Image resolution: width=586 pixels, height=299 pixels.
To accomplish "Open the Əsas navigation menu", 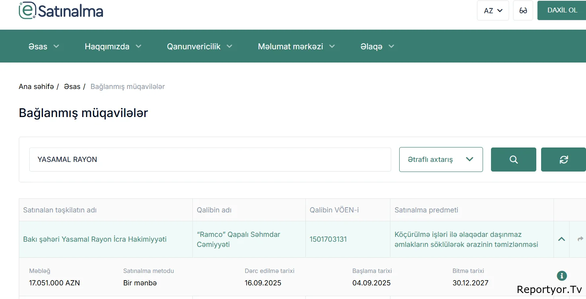I will point(44,46).
